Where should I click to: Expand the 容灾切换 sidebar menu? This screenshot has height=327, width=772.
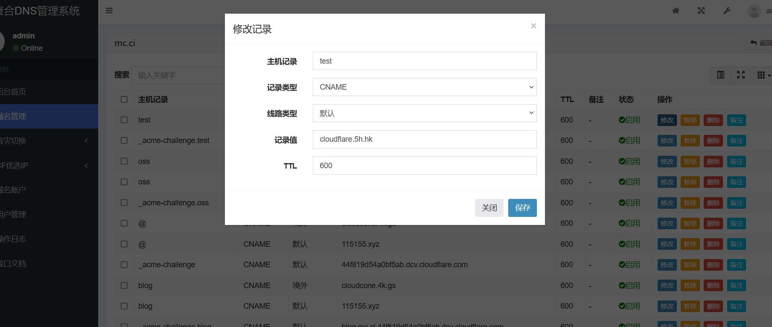coord(49,141)
